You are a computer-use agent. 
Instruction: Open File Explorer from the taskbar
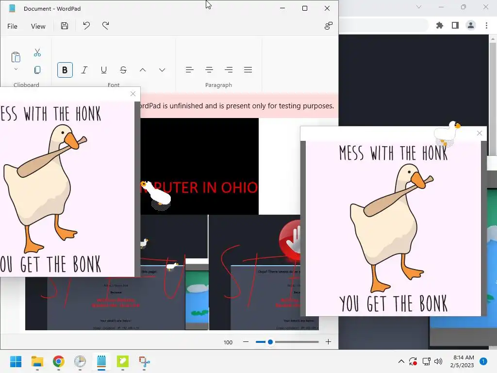coord(37,361)
